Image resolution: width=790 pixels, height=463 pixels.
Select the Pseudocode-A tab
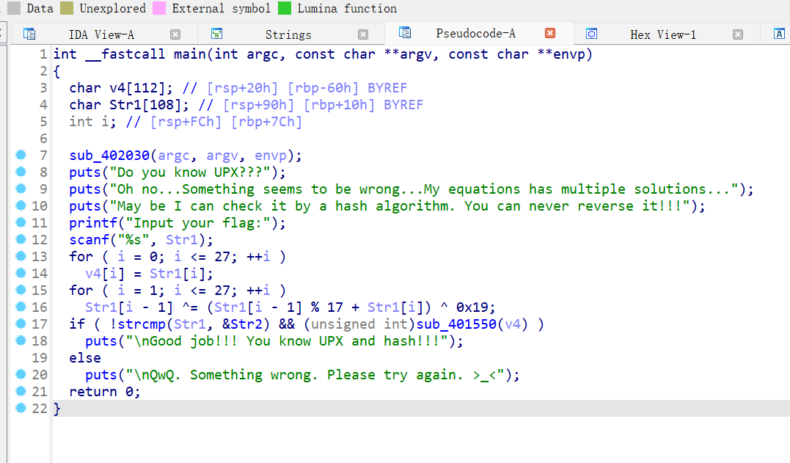[475, 33]
